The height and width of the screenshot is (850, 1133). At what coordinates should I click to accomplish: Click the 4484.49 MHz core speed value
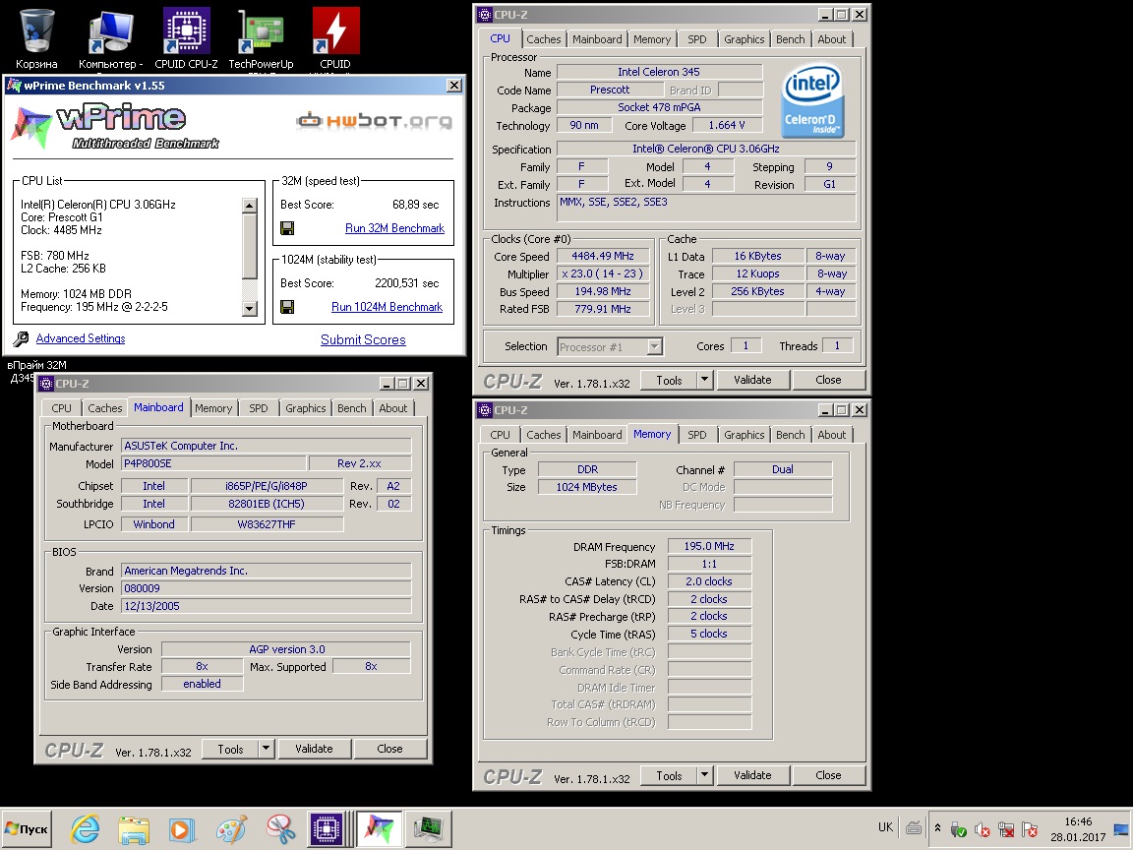603,257
